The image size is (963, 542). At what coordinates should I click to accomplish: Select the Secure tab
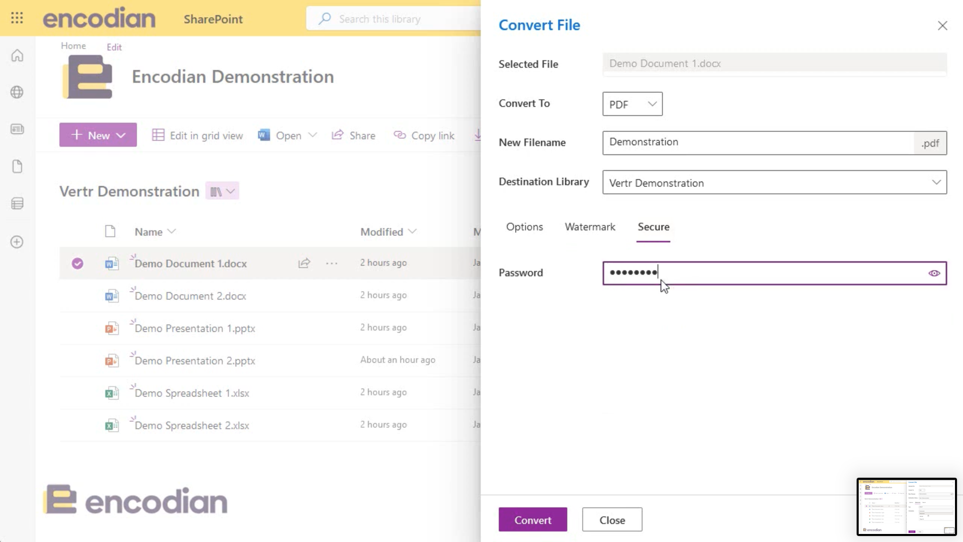click(x=653, y=227)
